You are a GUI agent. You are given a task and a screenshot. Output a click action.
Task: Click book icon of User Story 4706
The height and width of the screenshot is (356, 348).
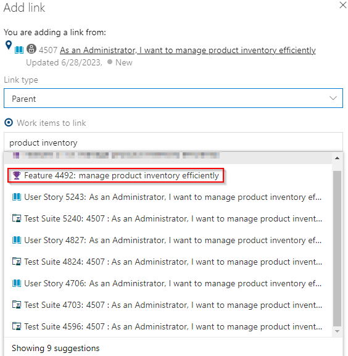coord(16,283)
